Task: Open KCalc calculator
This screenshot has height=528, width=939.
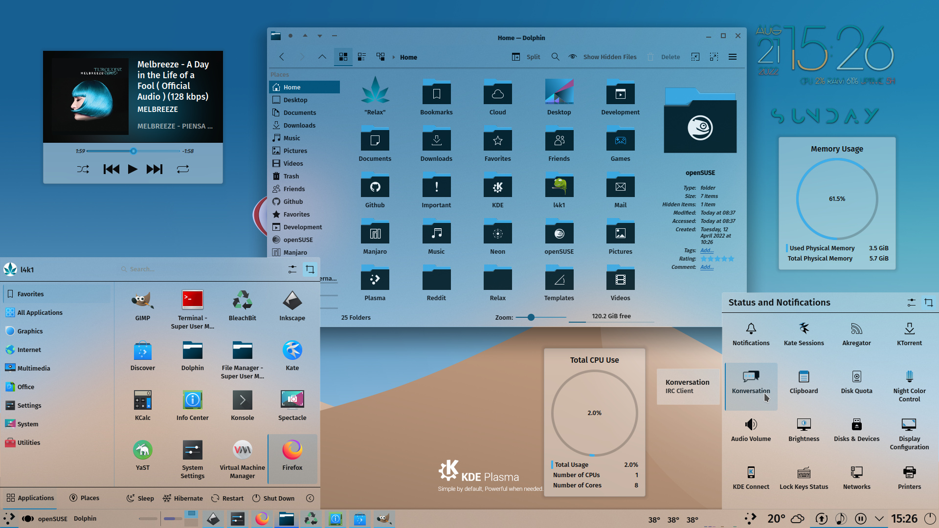Action: 142,406
